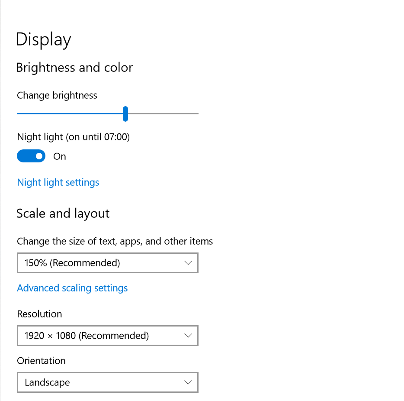Click the "Night light (on until 07:00)" label
This screenshot has width=404, height=401.
click(x=74, y=137)
